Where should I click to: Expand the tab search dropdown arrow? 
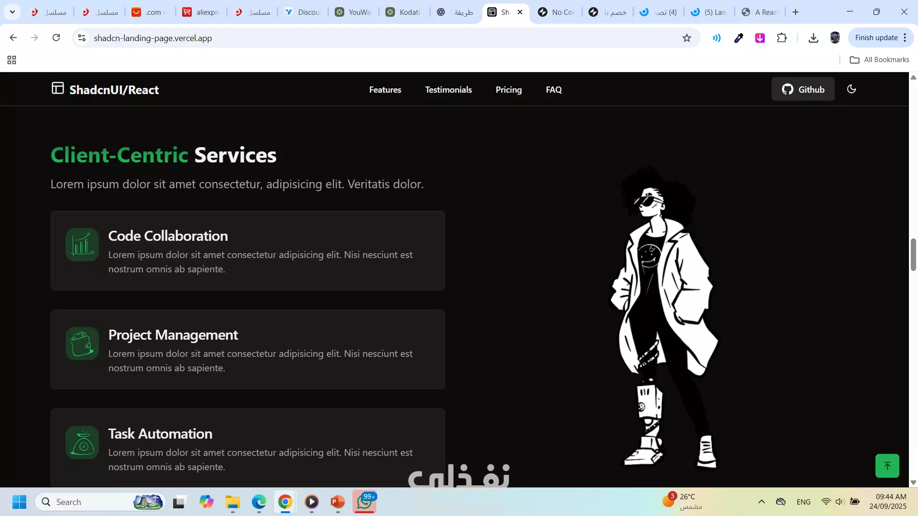pos(12,12)
